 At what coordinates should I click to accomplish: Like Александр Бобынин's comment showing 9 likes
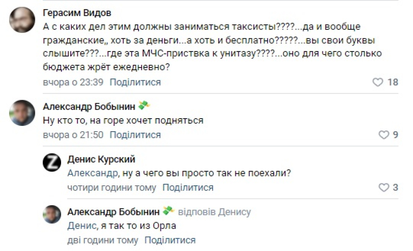pos(384,134)
